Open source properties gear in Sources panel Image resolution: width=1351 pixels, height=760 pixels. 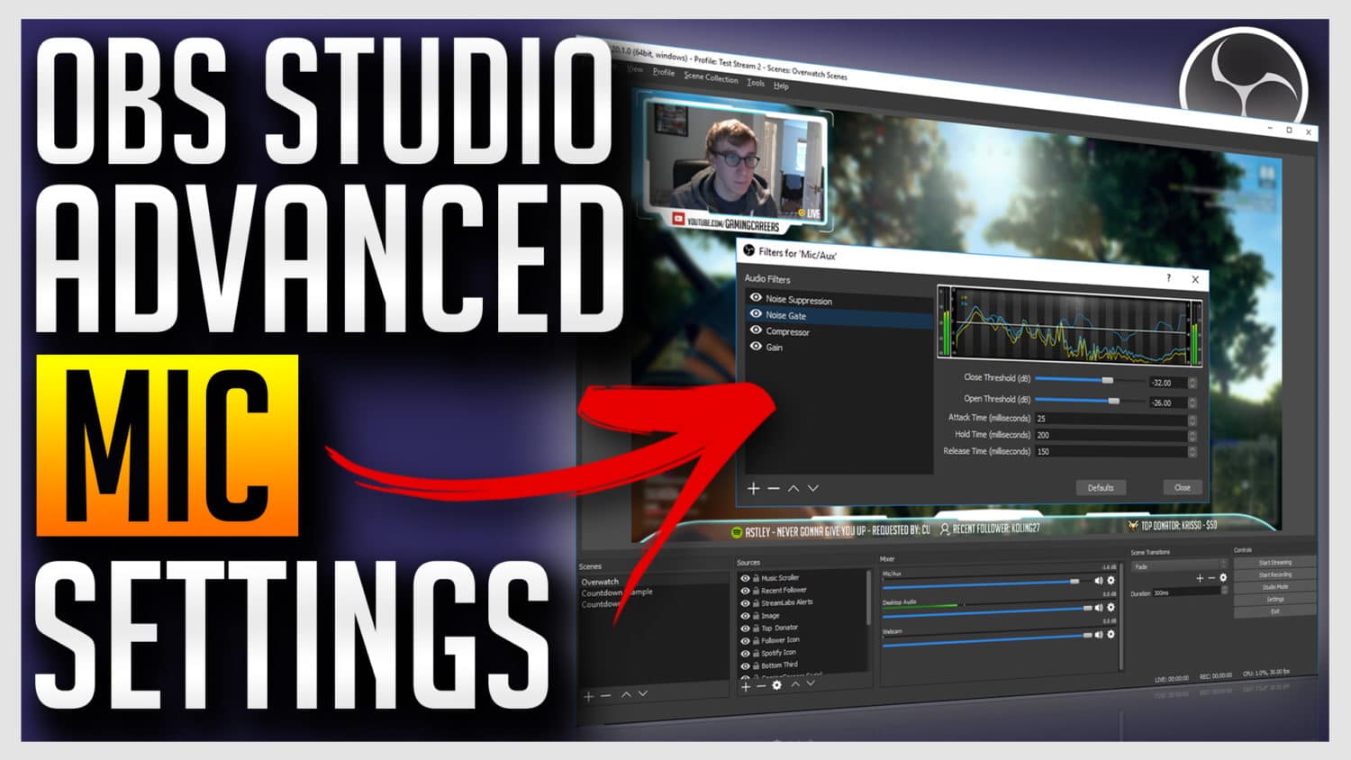coord(777,685)
